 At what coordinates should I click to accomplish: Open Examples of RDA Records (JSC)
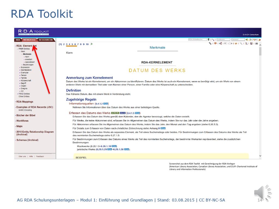point(35,107)
